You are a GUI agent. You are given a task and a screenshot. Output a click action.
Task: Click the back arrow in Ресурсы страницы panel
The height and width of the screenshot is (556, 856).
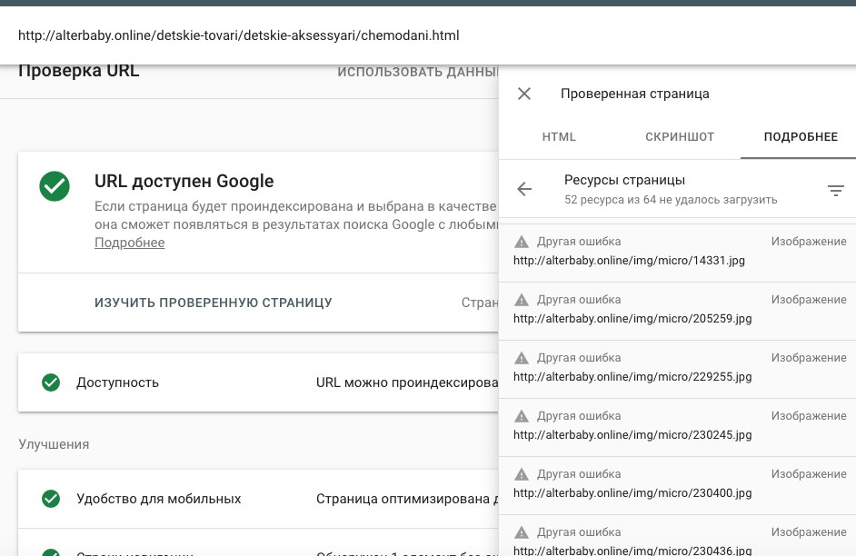(524, 189)
